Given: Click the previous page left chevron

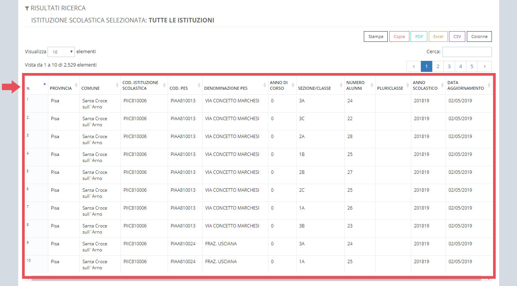Looking at the screenshot, I should click(414, 66).
